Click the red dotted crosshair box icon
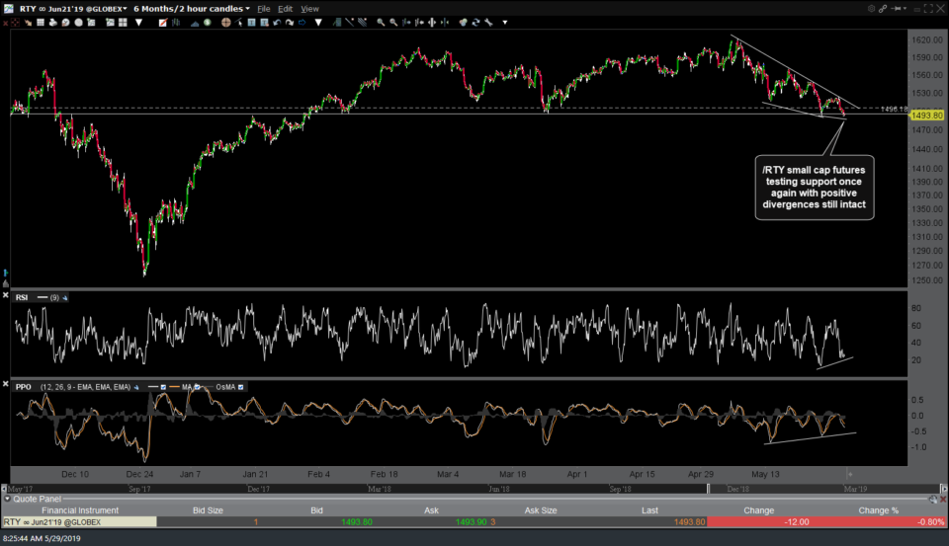 tap(15, 23)
